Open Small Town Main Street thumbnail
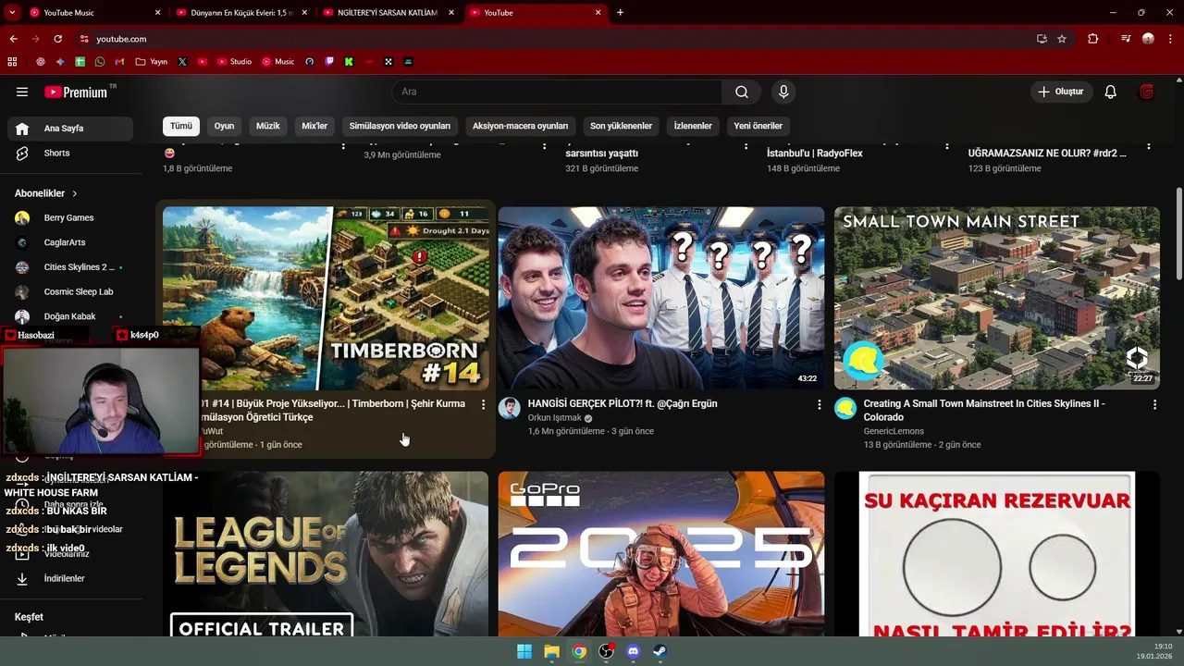1184x666 pixels. 997,298
